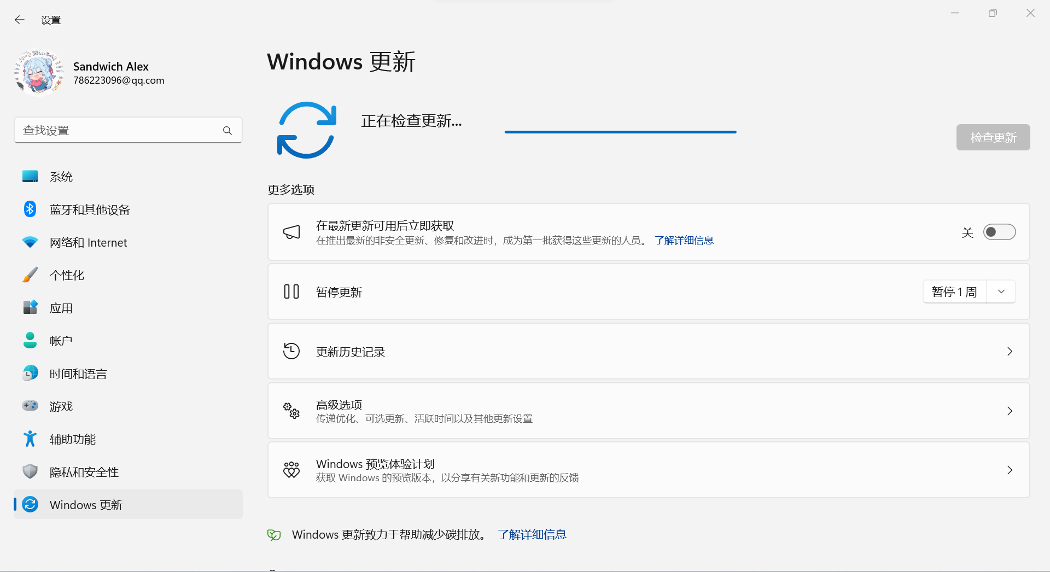The image size is (1050, 572).
Task: Click the Windows 预览体验计划 insider icon
Action: (x=291, y=470)
